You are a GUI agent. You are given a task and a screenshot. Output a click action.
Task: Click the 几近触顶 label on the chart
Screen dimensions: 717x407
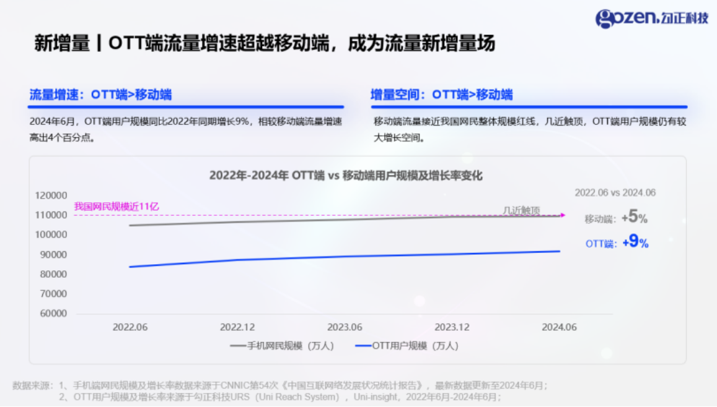(521, 210)
